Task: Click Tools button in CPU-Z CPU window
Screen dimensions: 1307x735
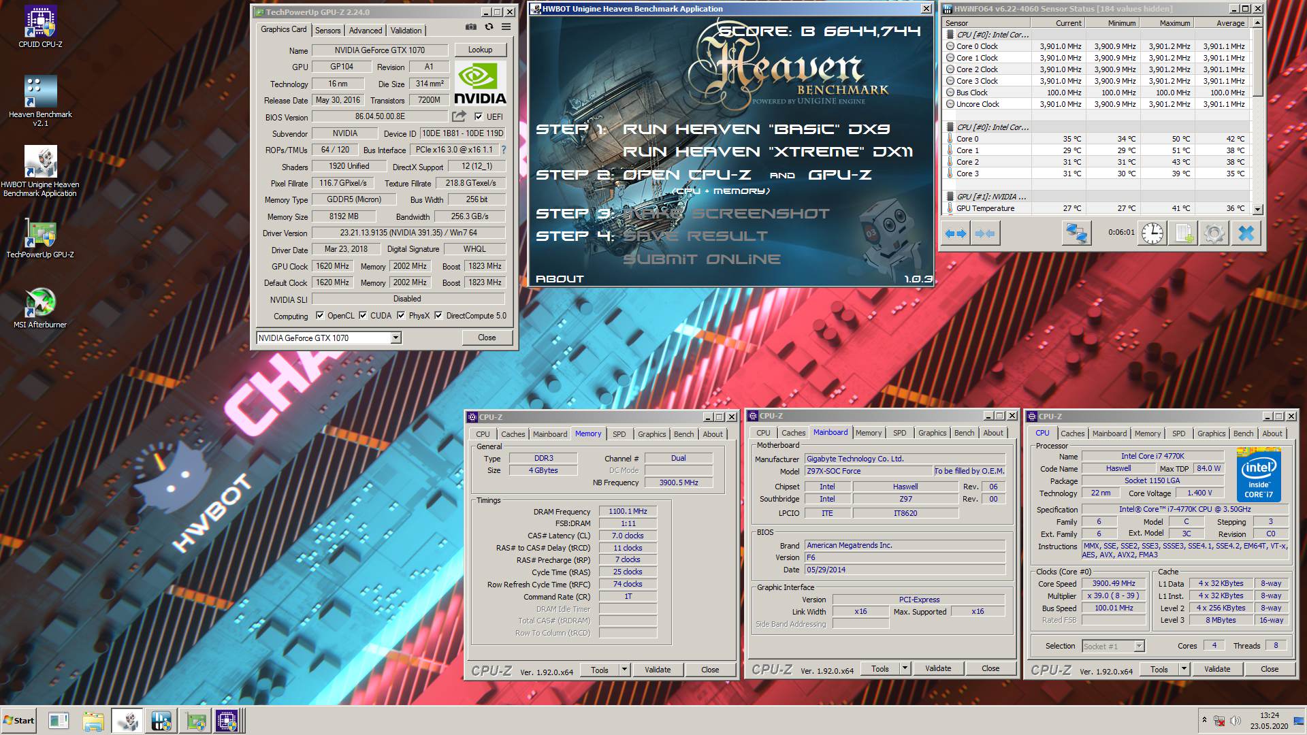Action: click(x=1159, y=669)
